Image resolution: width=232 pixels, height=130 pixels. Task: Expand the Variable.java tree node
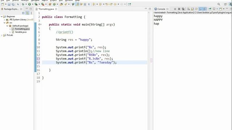click(x=10, y=32)
